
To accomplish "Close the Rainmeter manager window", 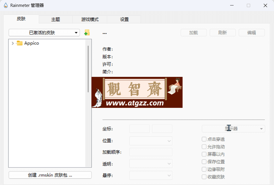I will (x=265, y=5).
